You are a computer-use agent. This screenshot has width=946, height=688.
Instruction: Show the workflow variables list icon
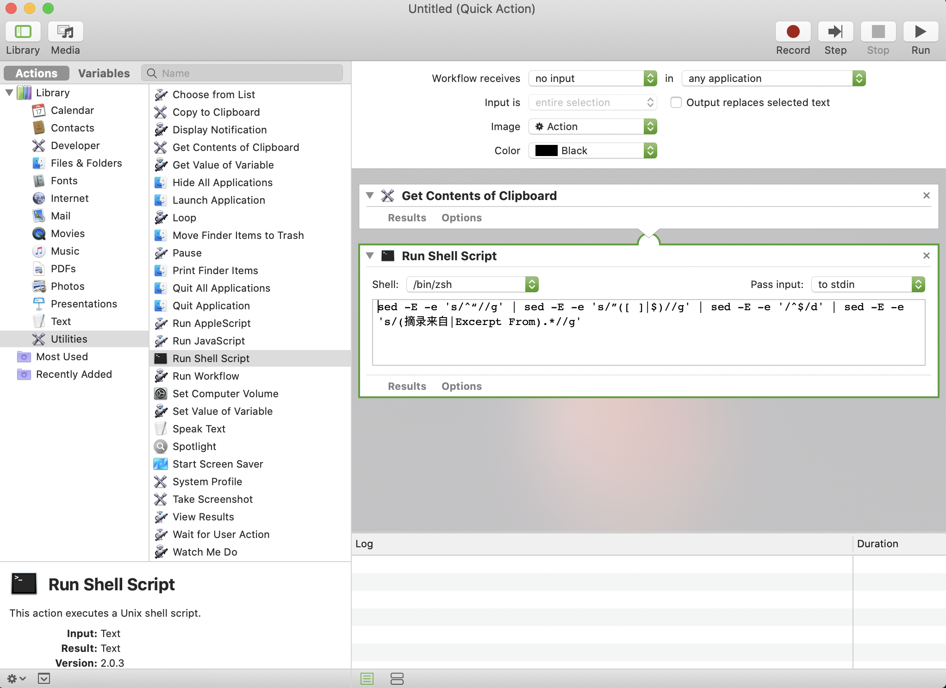[397, 679]
